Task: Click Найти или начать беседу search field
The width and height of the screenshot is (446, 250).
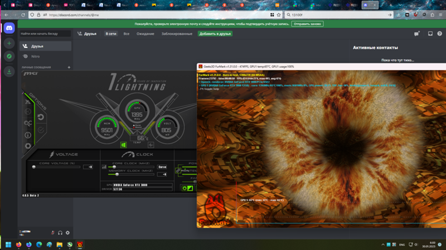Action: (x=45, y=33)
